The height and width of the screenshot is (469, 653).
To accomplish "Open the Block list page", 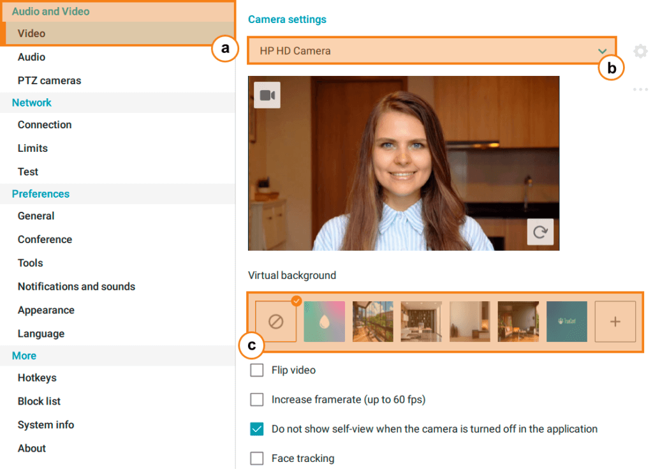I will (39, 401).
